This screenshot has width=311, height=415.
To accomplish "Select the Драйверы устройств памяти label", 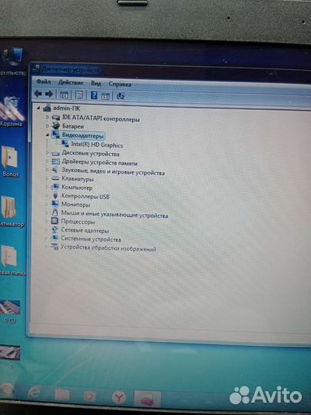I will [x=99, y=163].
